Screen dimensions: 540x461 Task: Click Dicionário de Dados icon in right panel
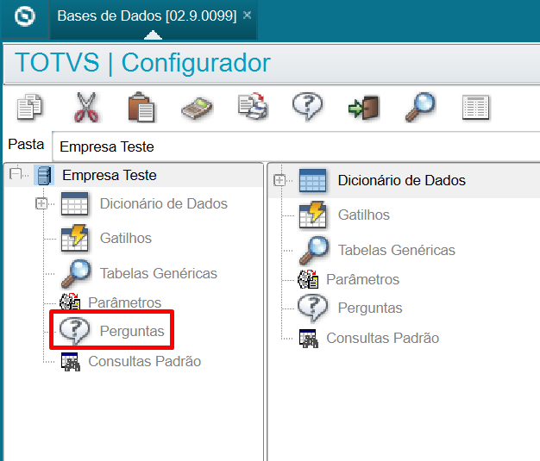(x=313, y=180)
